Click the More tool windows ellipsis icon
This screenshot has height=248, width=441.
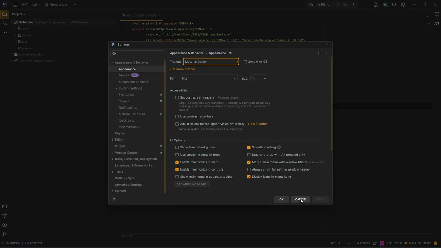(x=4, y=33)
